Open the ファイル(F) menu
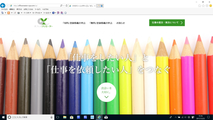213x120 pixels. [x=4, y=9]
